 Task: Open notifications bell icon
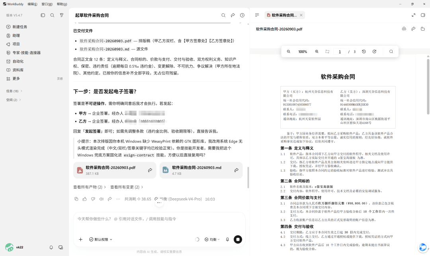pos(51,247)
